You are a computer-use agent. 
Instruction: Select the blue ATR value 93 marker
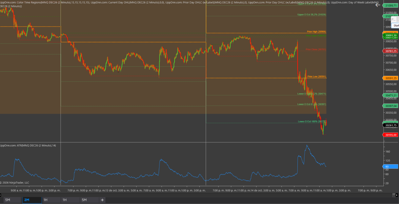(x=390, y=166)
